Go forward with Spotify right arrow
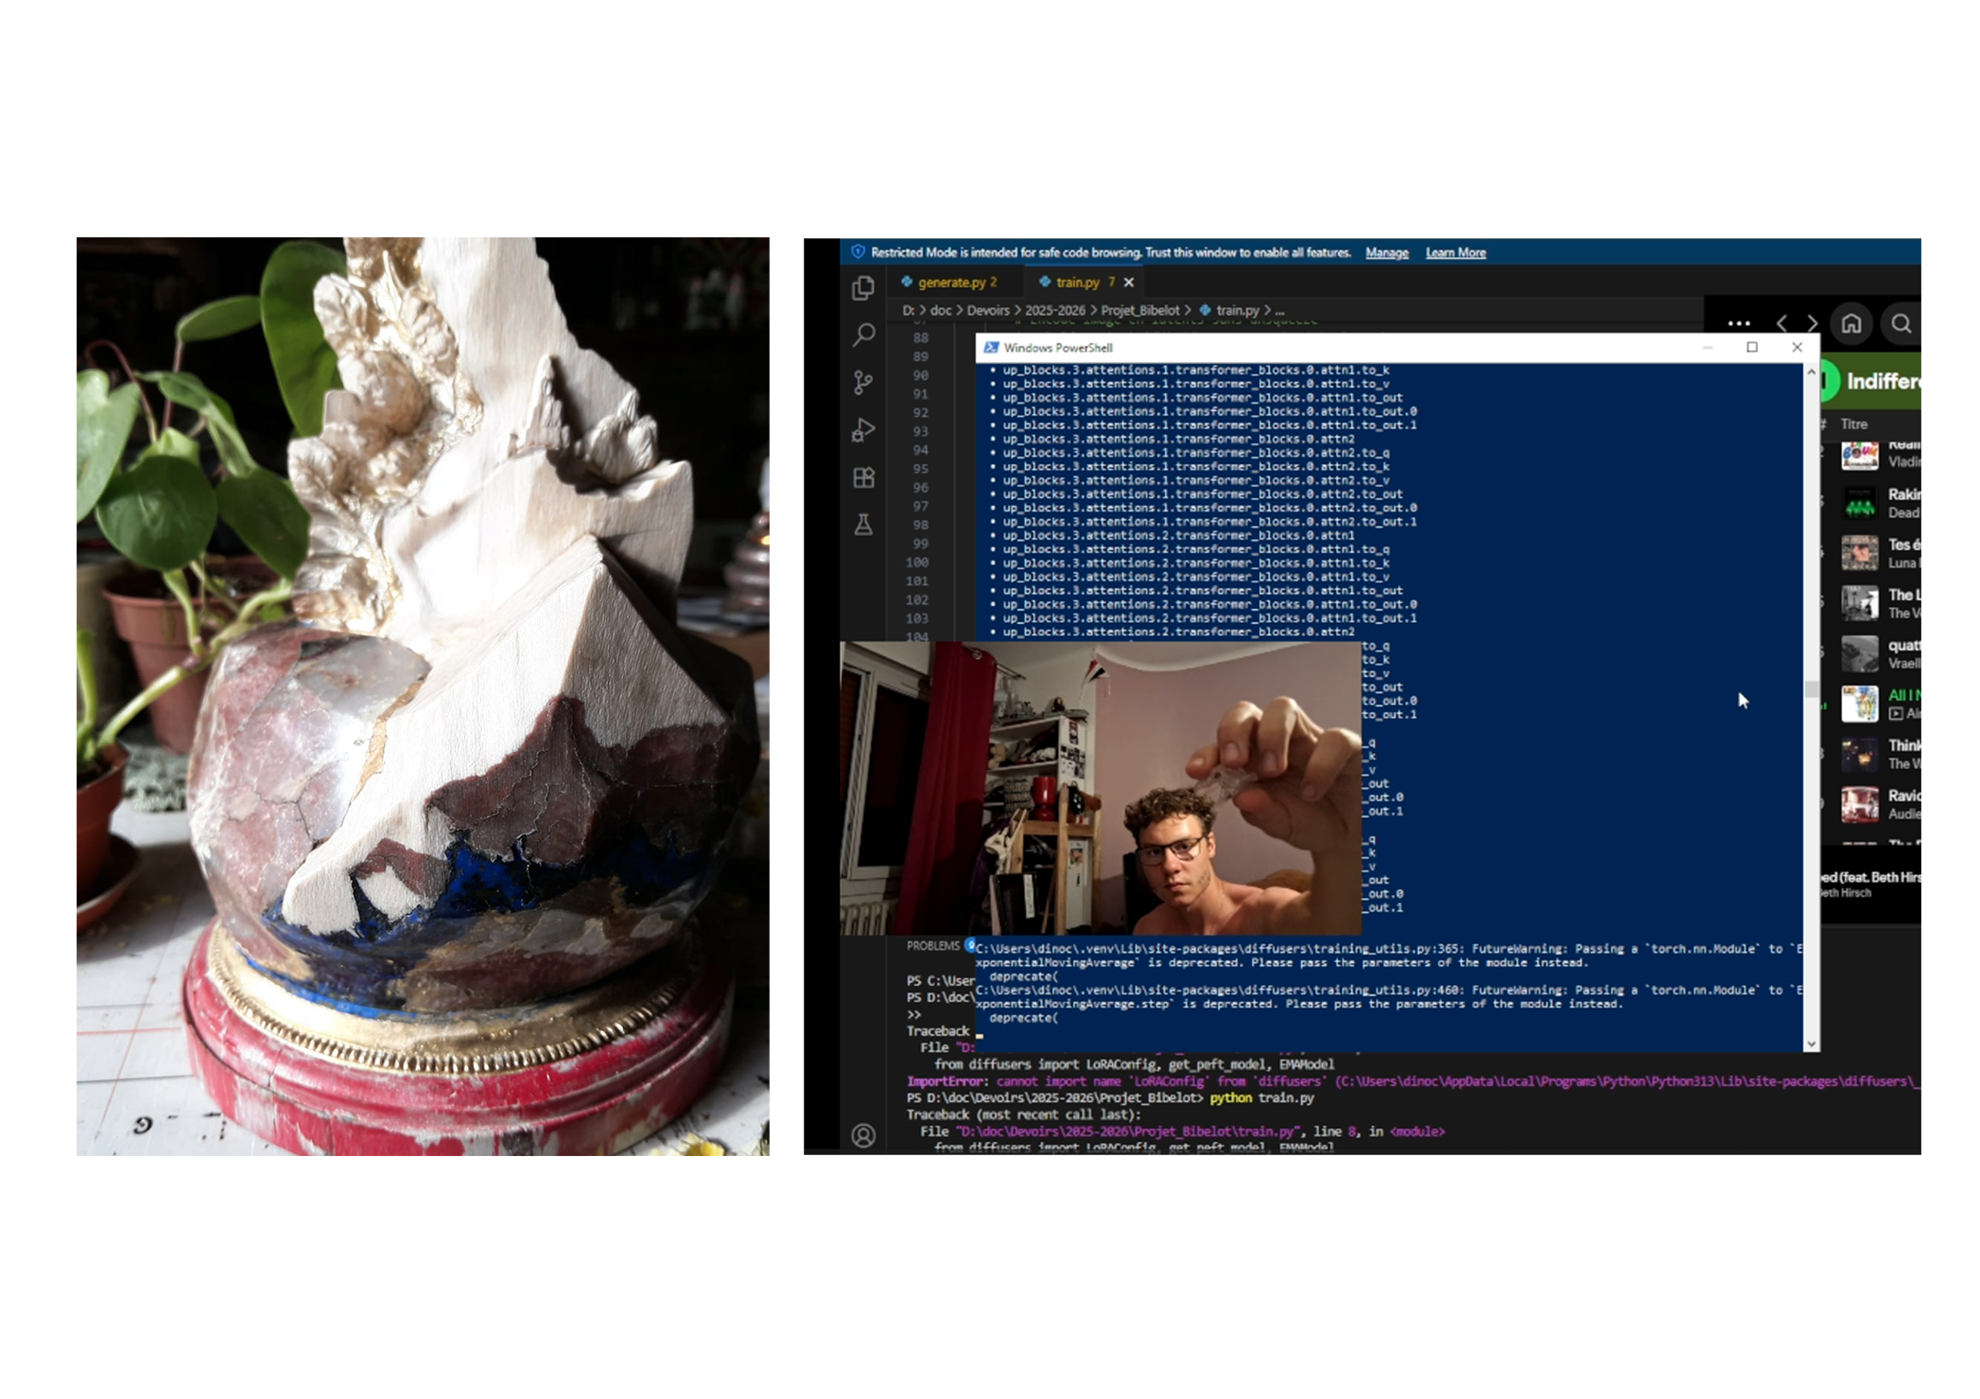Screen dimensions: 1980x1399 1812,324
